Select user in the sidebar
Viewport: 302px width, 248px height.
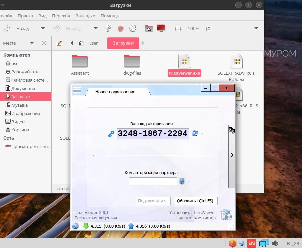[x=26, y=63]
